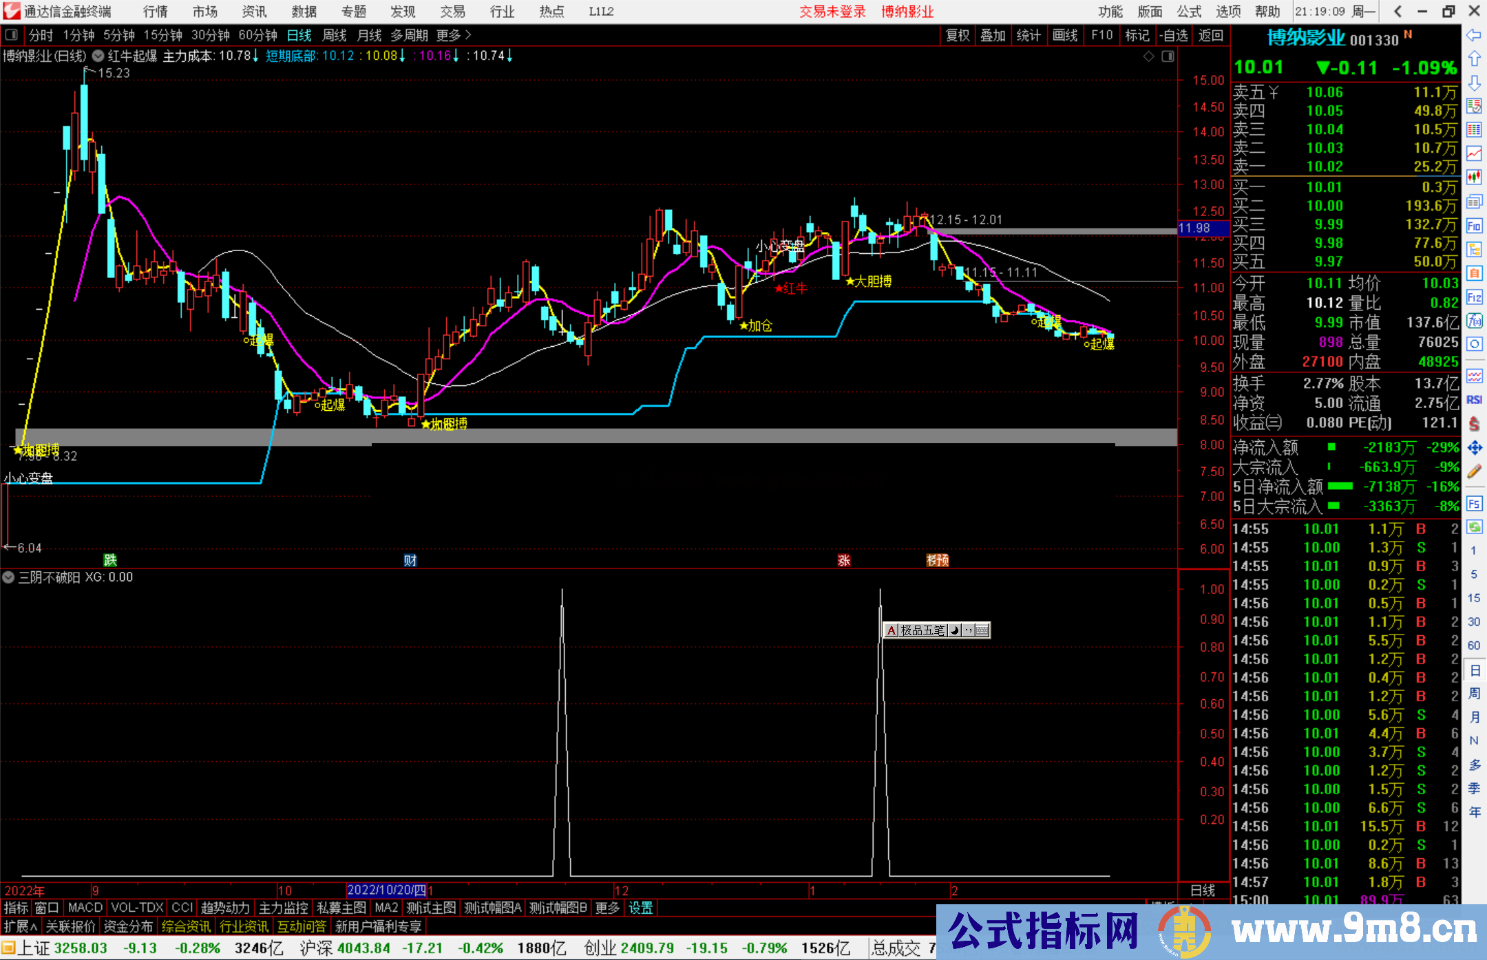This screenshot has height=960, width=1487.
Task: Click diamond marker icon at chart top right
Action: (1148, 56)
